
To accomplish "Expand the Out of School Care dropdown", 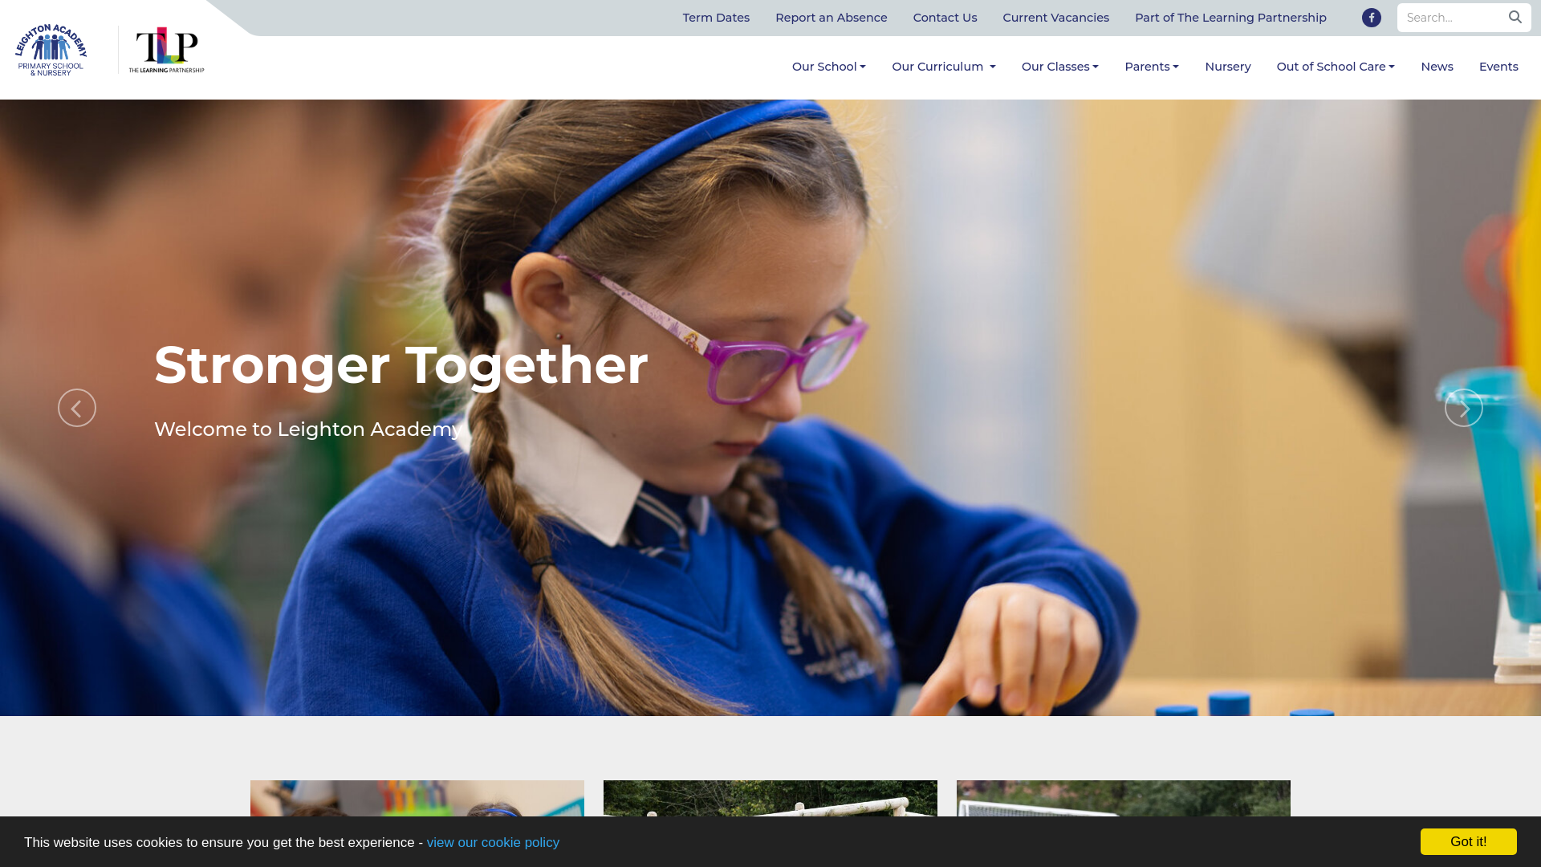I will pyautogui.click(x=1335, y=67).
